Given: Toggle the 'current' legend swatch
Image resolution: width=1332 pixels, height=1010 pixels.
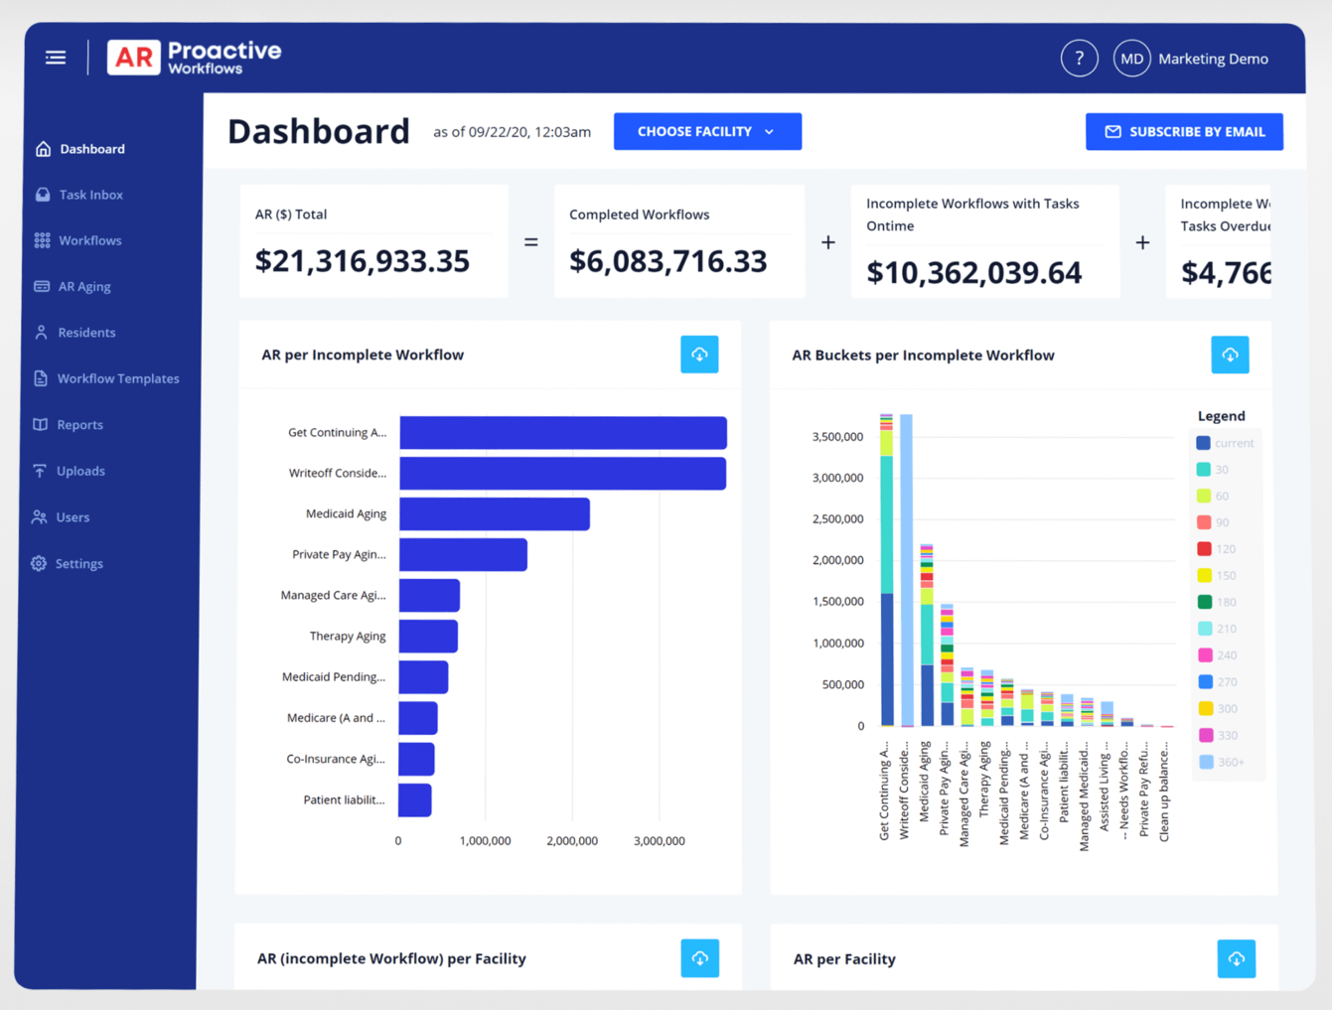Looking at the screenshot, I should coord(1203,443).
